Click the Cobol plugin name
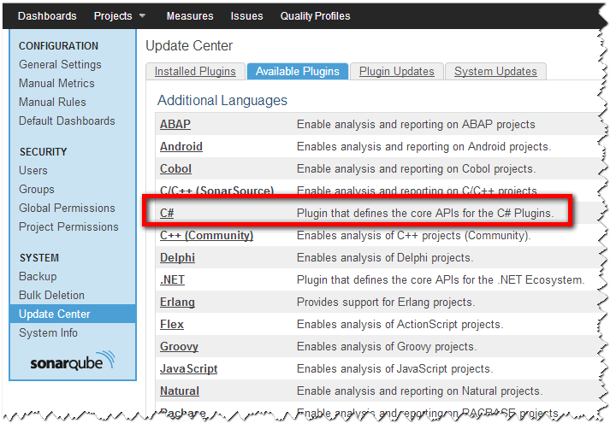The height and width of the screenshot is (429, 616). tap(175, 168)
